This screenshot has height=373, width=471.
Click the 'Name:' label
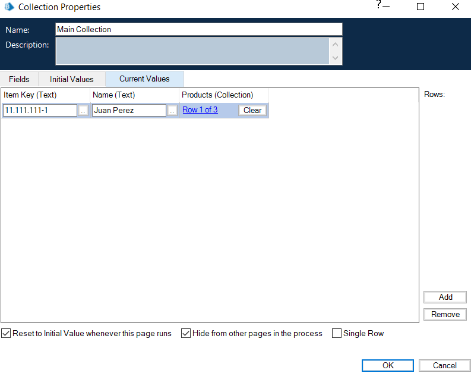17,30
